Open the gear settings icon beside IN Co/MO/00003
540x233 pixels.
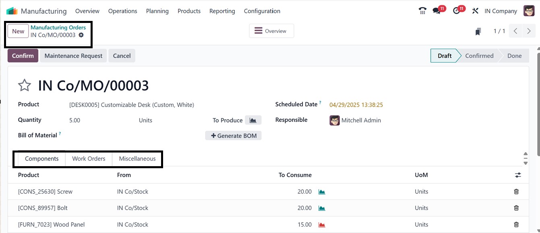coord(81,35)
